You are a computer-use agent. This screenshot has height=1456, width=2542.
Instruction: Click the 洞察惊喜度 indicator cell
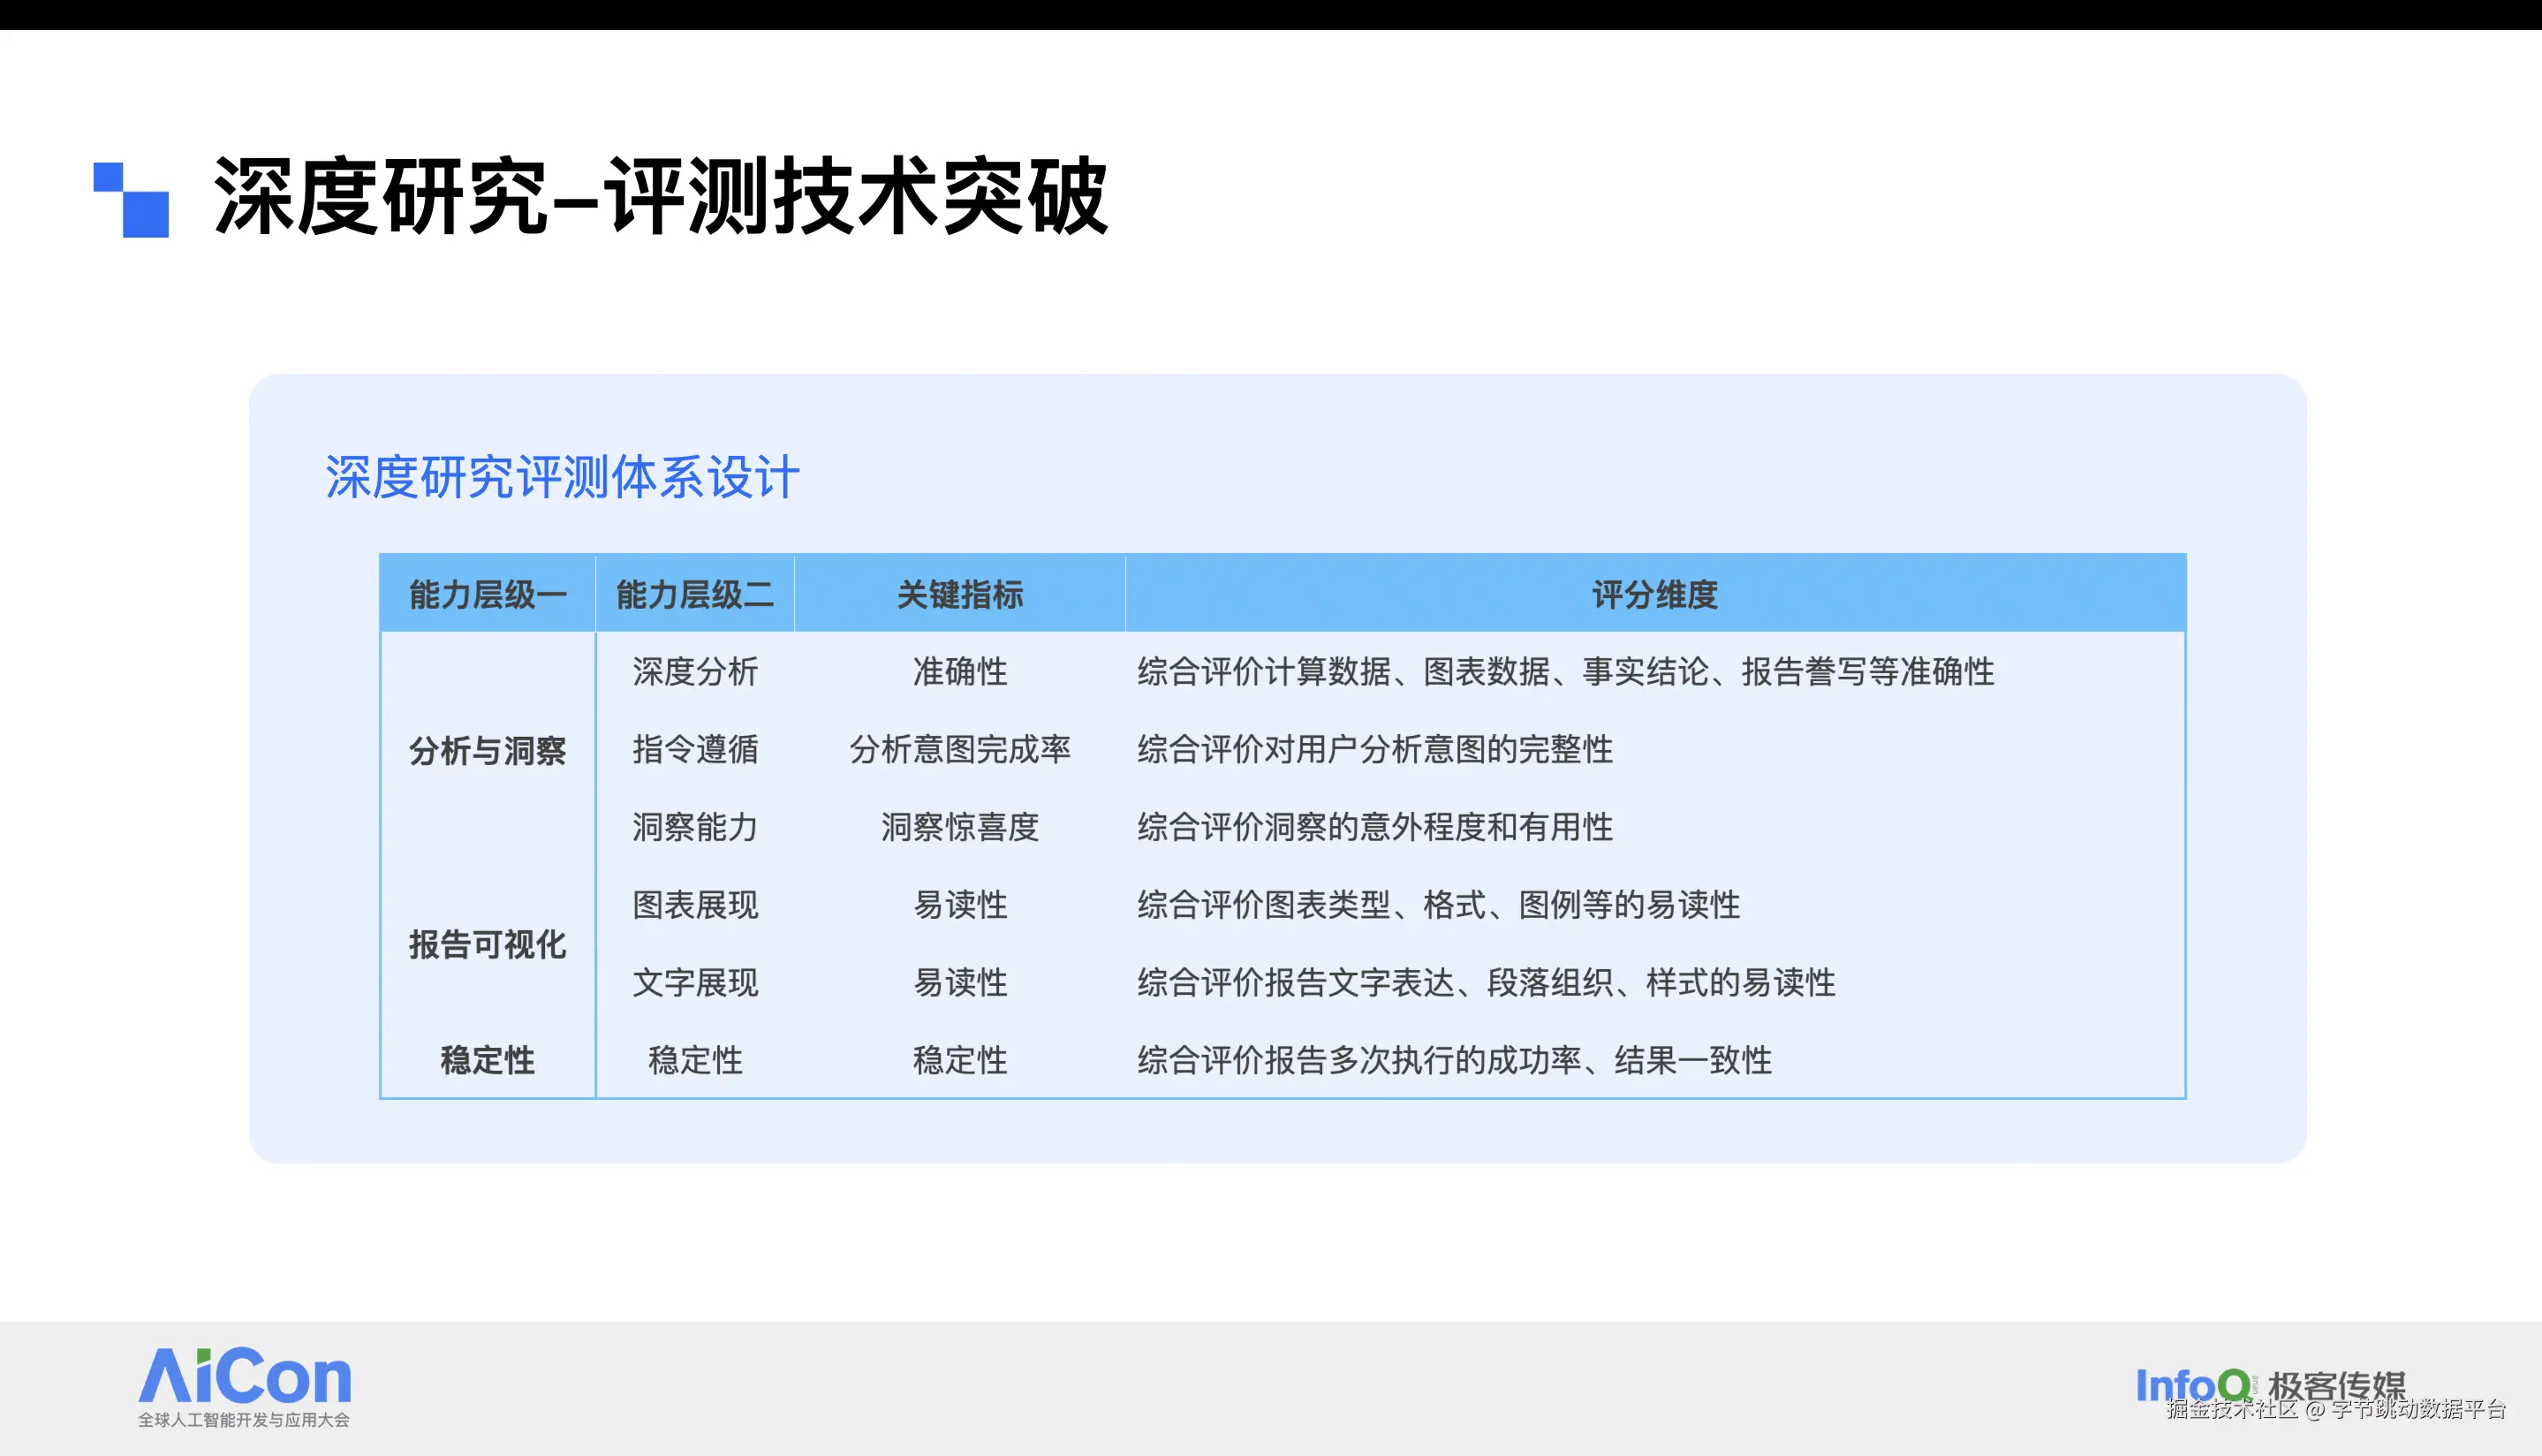[959, 827]
